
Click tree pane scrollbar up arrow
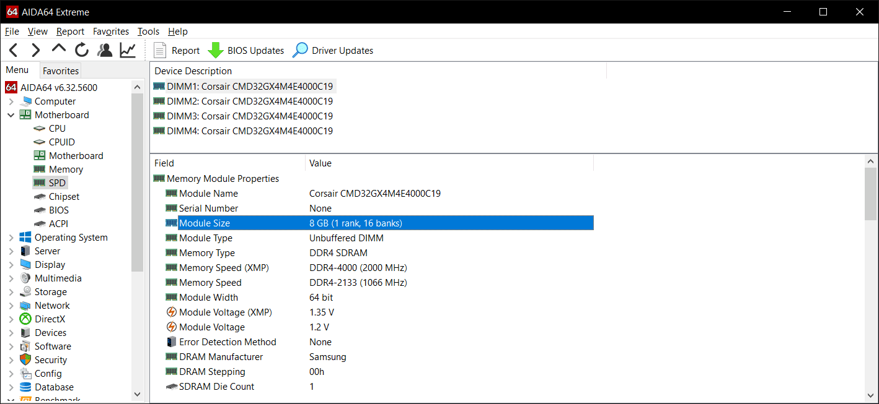(x=138, y=87)
